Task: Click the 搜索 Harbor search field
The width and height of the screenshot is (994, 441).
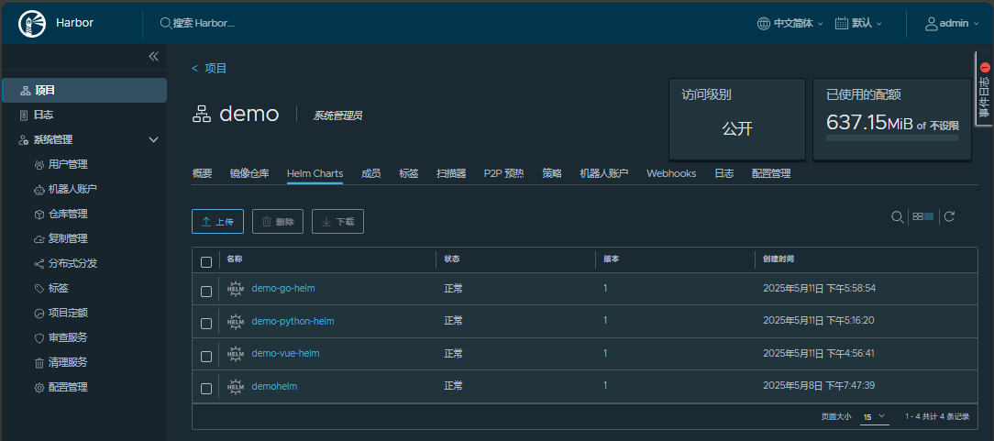Action: click(204, 23)
